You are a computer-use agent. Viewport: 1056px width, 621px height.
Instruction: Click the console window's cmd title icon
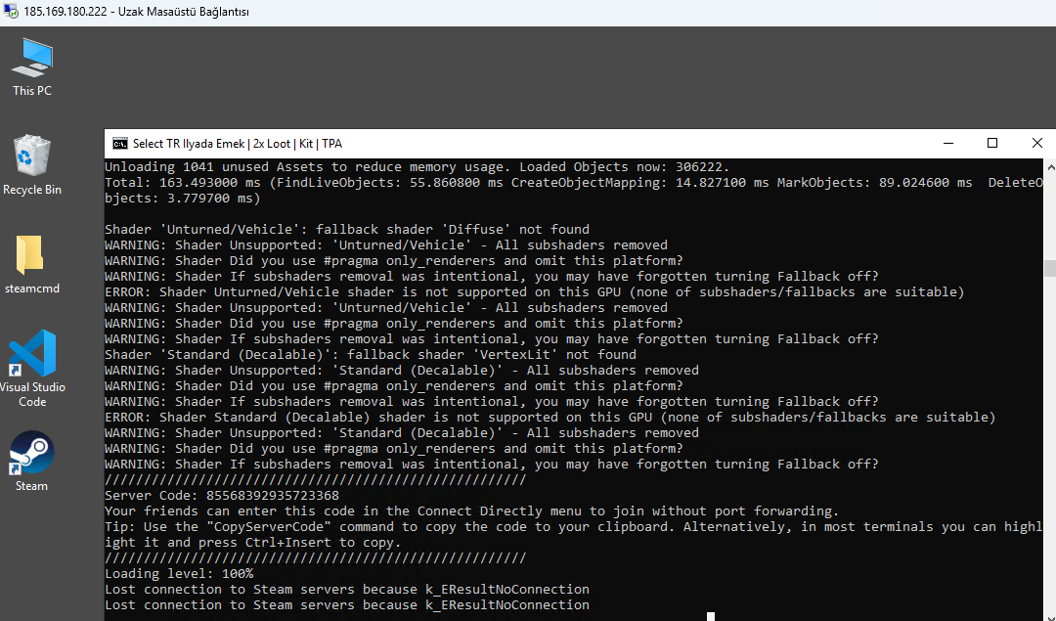tap(120, 144)
